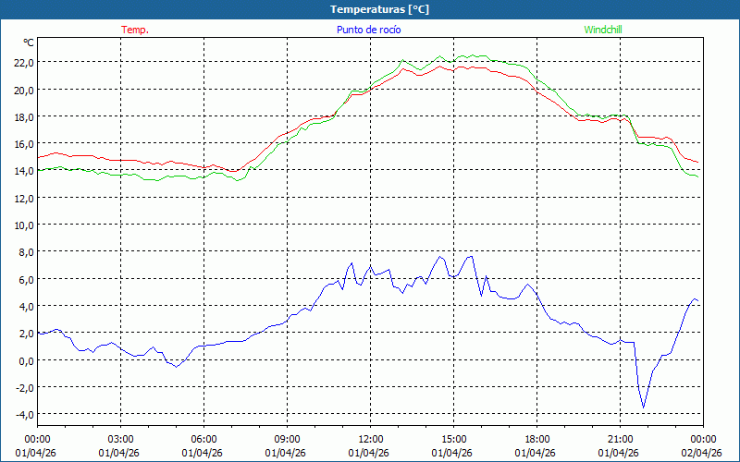Image resolution: width=740 pixels, height=462 pixels.
Task: Click the 09:00 time axis label
Action: (287, 439)
